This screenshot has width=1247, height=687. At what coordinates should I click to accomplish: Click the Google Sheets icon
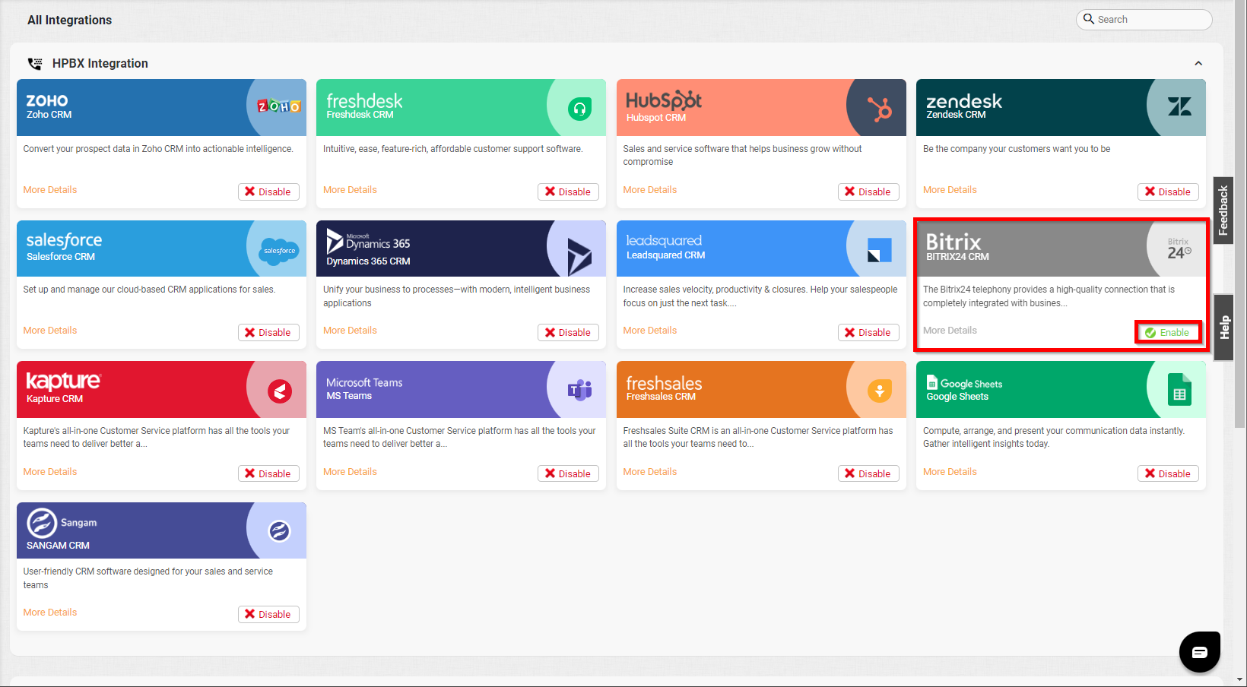point(1179,391)
